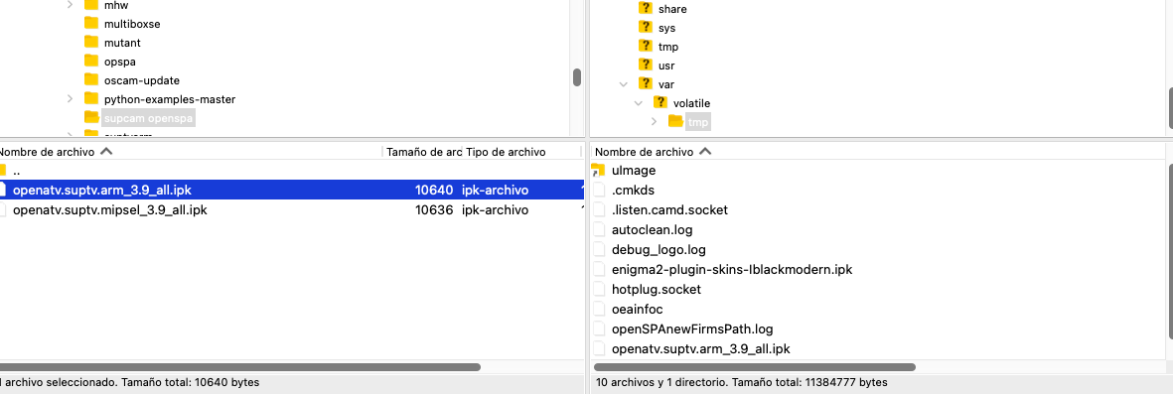The height and width of the screenshot is (394, 1173).
Task: Open the mhw folder icon
Action: 91,5
